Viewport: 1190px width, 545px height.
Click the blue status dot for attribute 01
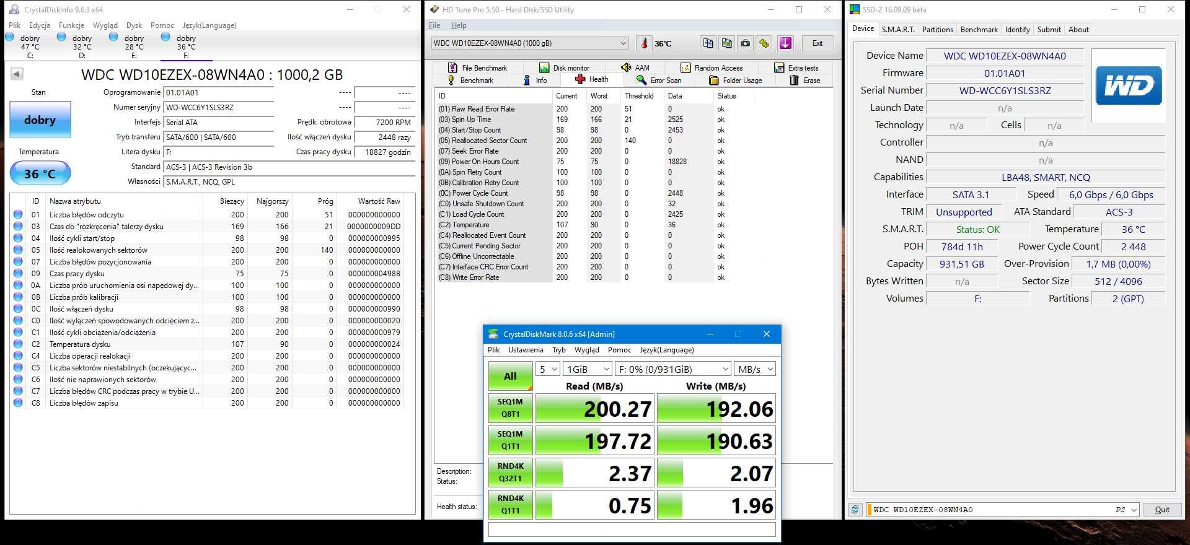point(18,215)
